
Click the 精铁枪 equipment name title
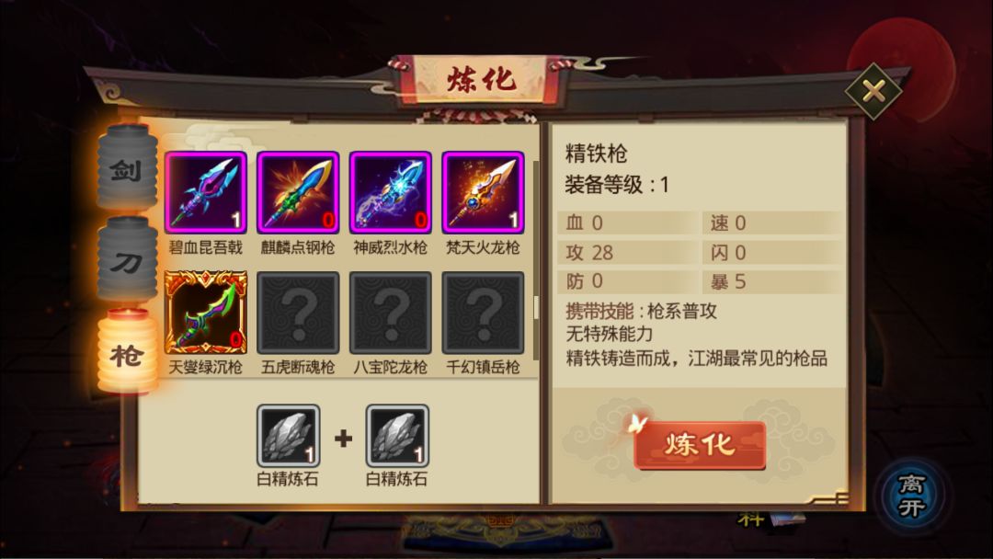596,154
